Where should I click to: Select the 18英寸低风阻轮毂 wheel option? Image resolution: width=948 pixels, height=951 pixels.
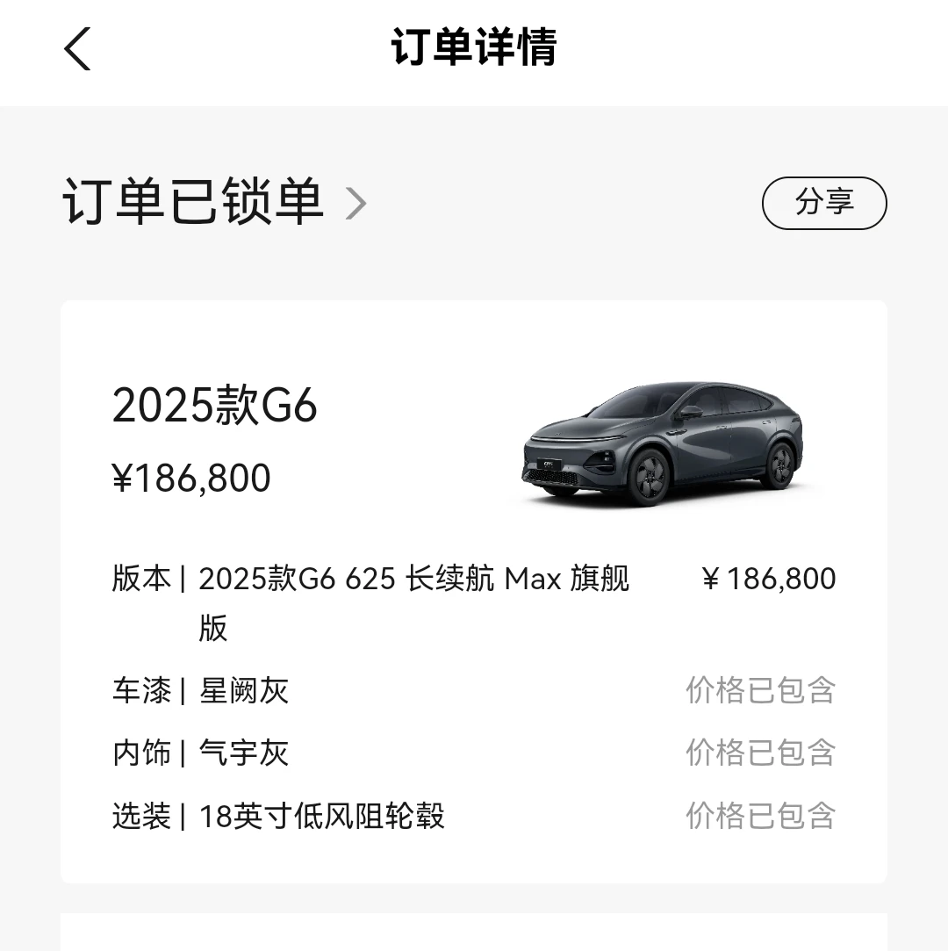tap(321, 817)
